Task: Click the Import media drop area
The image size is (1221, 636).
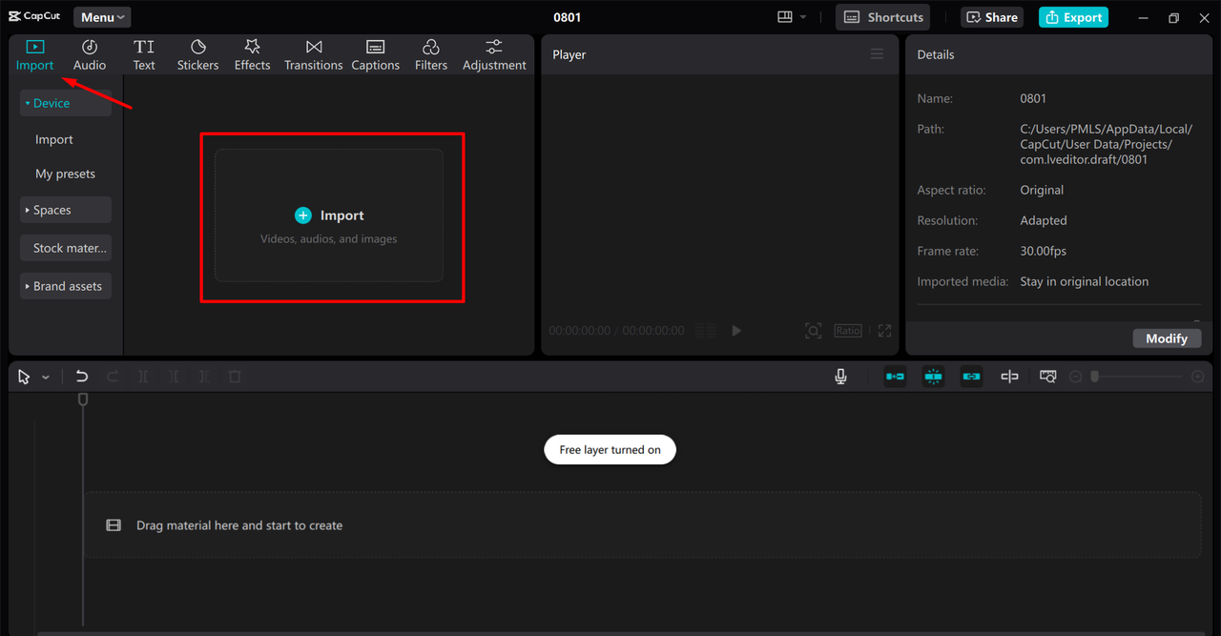Action: coord(329,215)
